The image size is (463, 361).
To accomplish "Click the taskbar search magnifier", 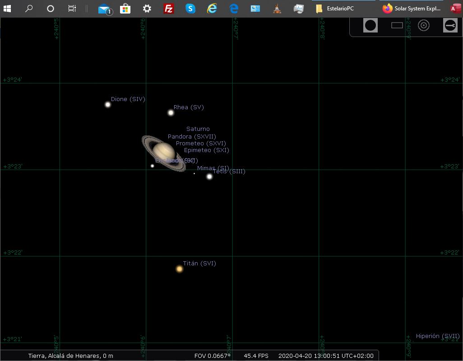I will (x=29, y=9).
